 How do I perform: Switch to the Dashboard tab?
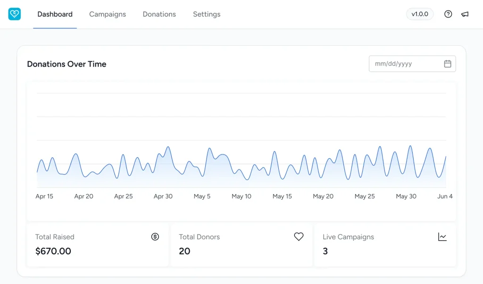coord(55,14)
